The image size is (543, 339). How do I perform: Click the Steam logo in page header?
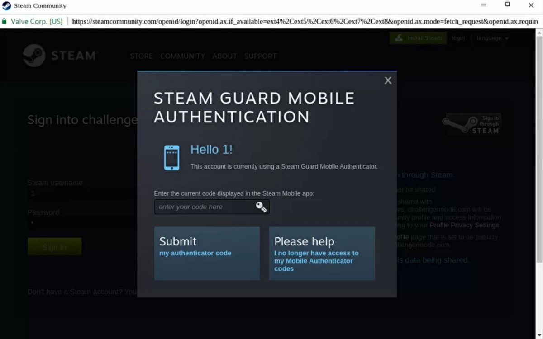(60, 56)
